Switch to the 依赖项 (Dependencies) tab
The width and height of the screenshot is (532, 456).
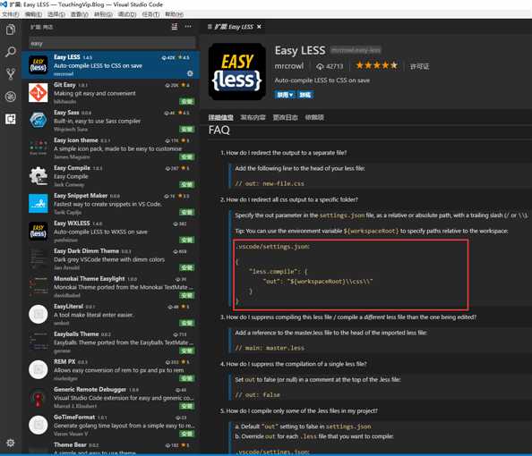coord(314,117)
